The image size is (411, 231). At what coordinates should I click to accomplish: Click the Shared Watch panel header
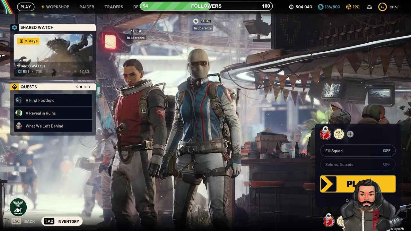53,28
